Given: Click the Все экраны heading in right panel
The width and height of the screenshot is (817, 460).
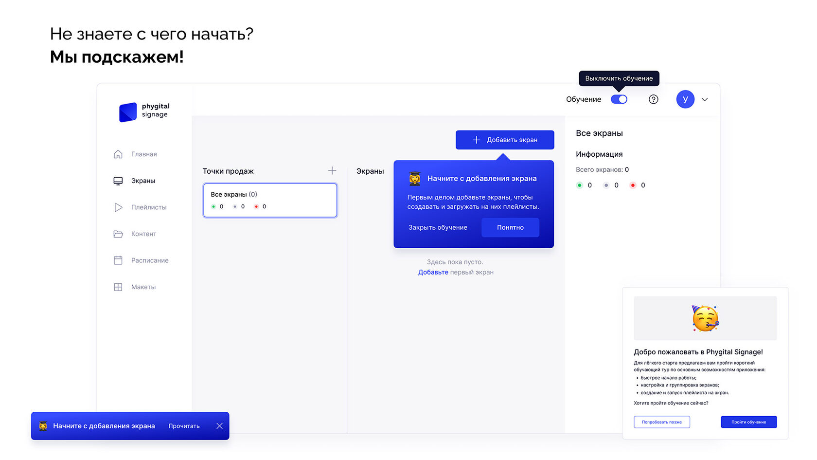Looking at the screenshot, I should point(599,133).
